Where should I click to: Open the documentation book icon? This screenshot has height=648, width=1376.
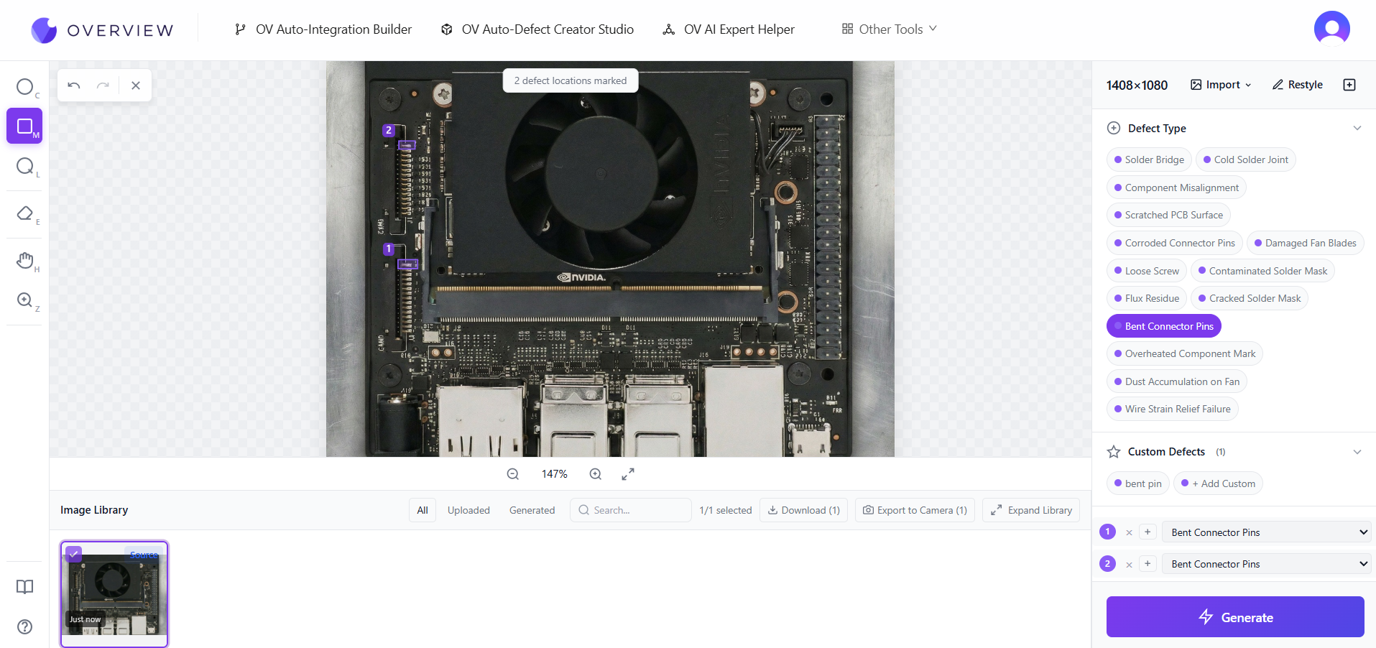(x=24, y=587)
